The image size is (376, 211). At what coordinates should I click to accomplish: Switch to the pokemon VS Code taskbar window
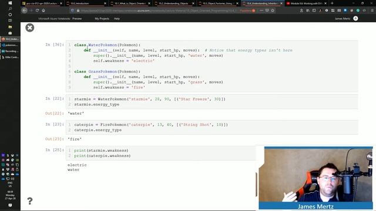(x=10, y=45)
